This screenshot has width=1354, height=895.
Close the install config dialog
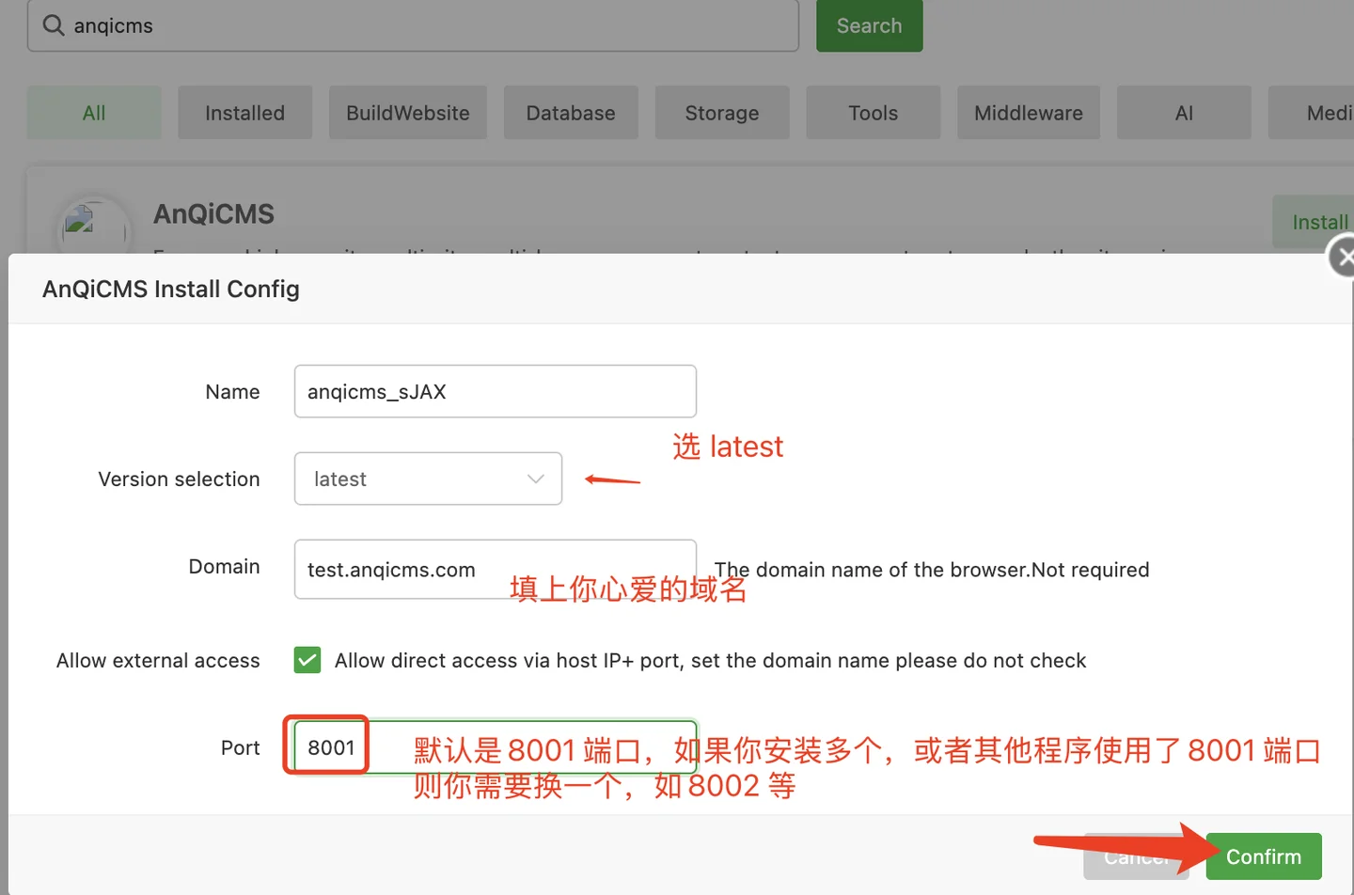point(1344,257)
